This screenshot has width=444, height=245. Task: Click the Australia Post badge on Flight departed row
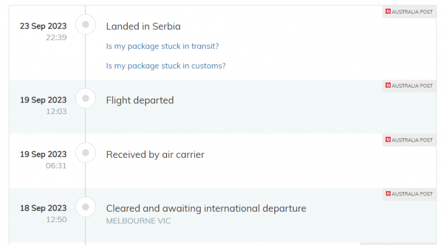click(409, 85)
